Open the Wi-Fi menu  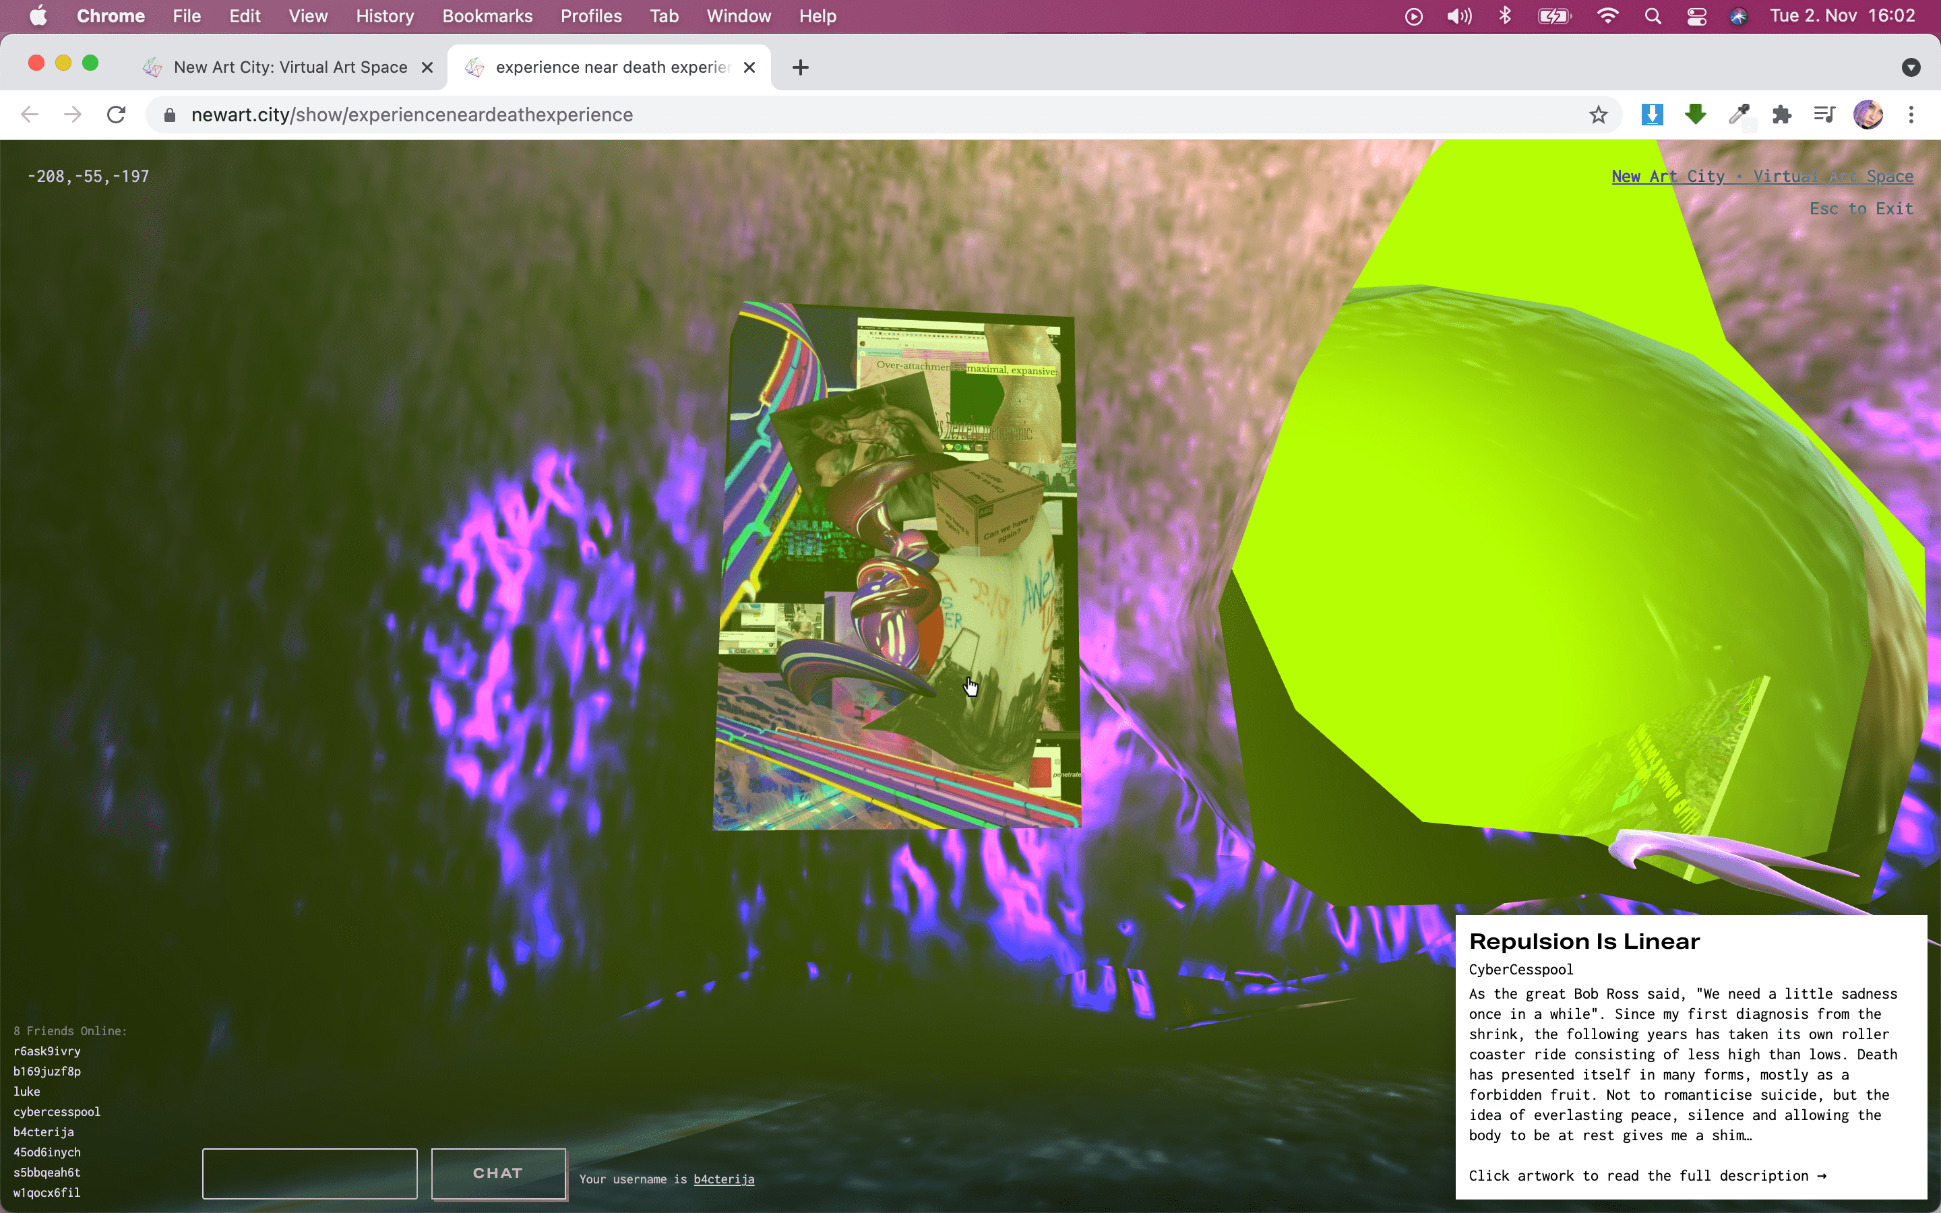pos(1607,16)
